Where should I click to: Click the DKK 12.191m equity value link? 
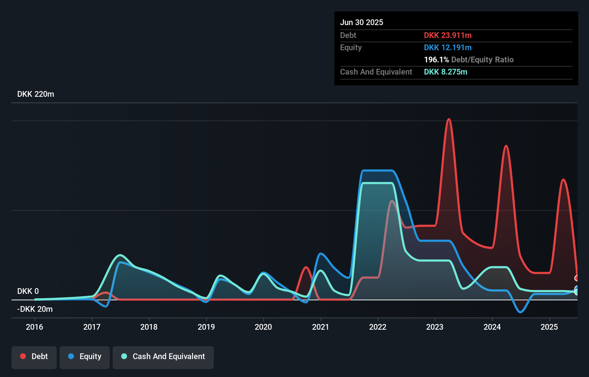448,47
